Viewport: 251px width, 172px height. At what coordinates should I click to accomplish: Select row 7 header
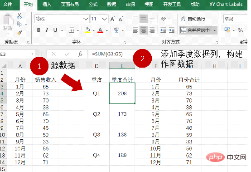click(x=3, y=114)
